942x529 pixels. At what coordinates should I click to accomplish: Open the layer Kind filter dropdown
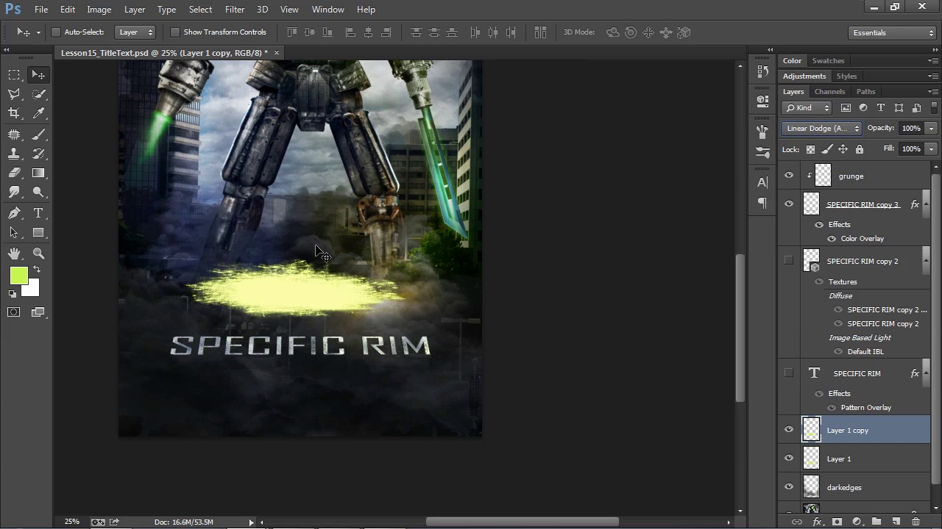click(x=807, y=108)
